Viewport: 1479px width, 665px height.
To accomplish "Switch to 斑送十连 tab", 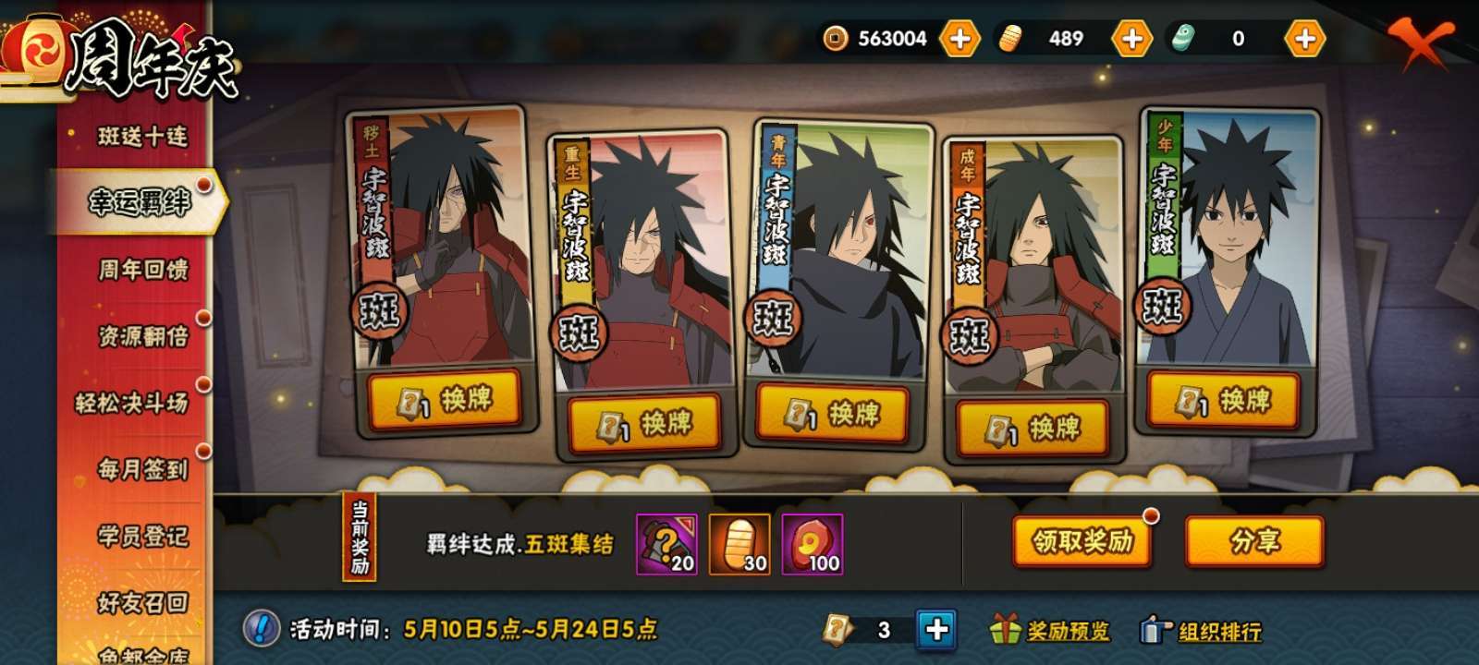I will pos(141,136).
